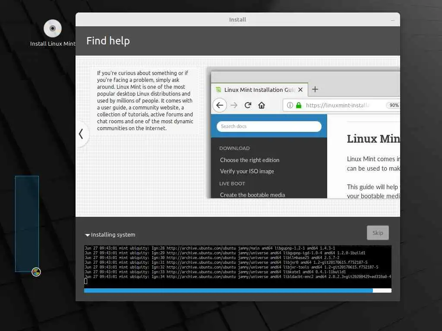Click the browser forward arrow in slideshow
Screen dimensions: 442x331
point(234,105)
